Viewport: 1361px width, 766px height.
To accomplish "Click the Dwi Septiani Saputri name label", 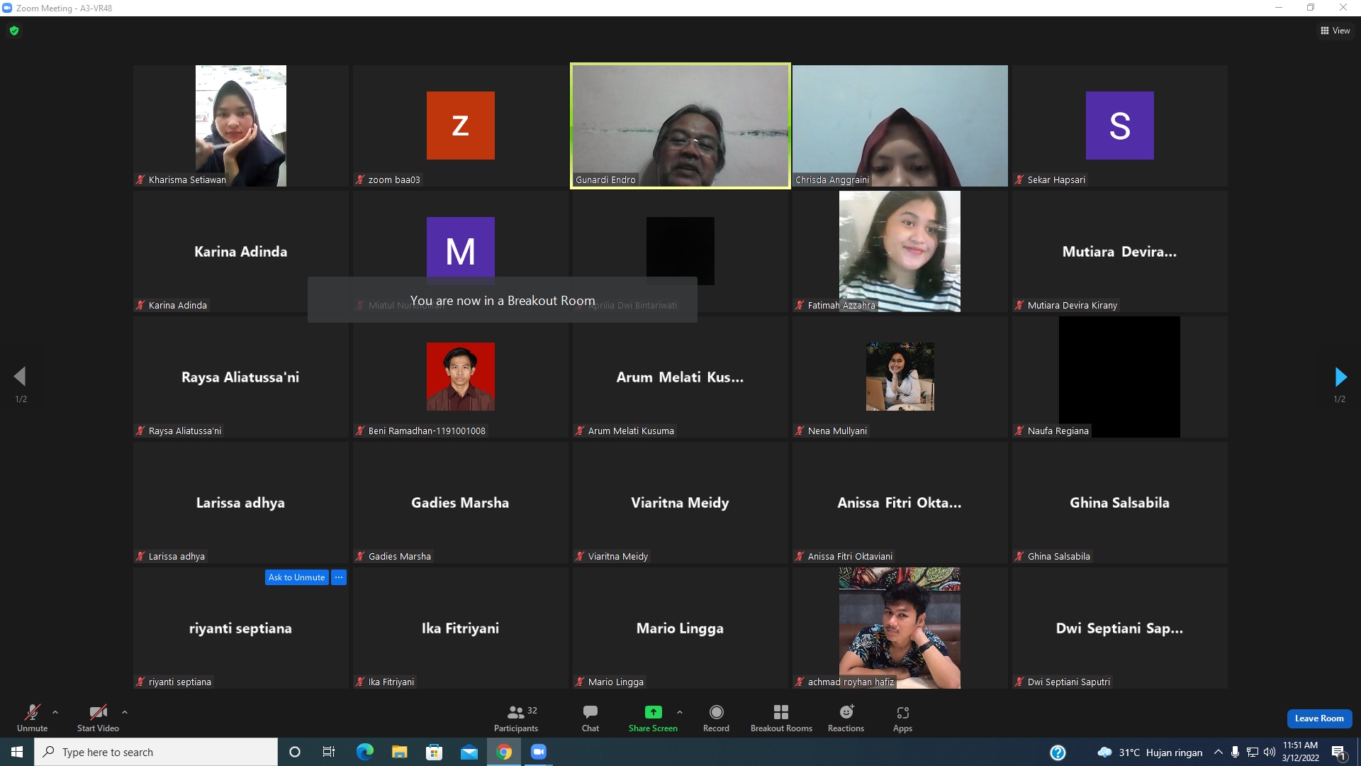I will pos(1069,682).
